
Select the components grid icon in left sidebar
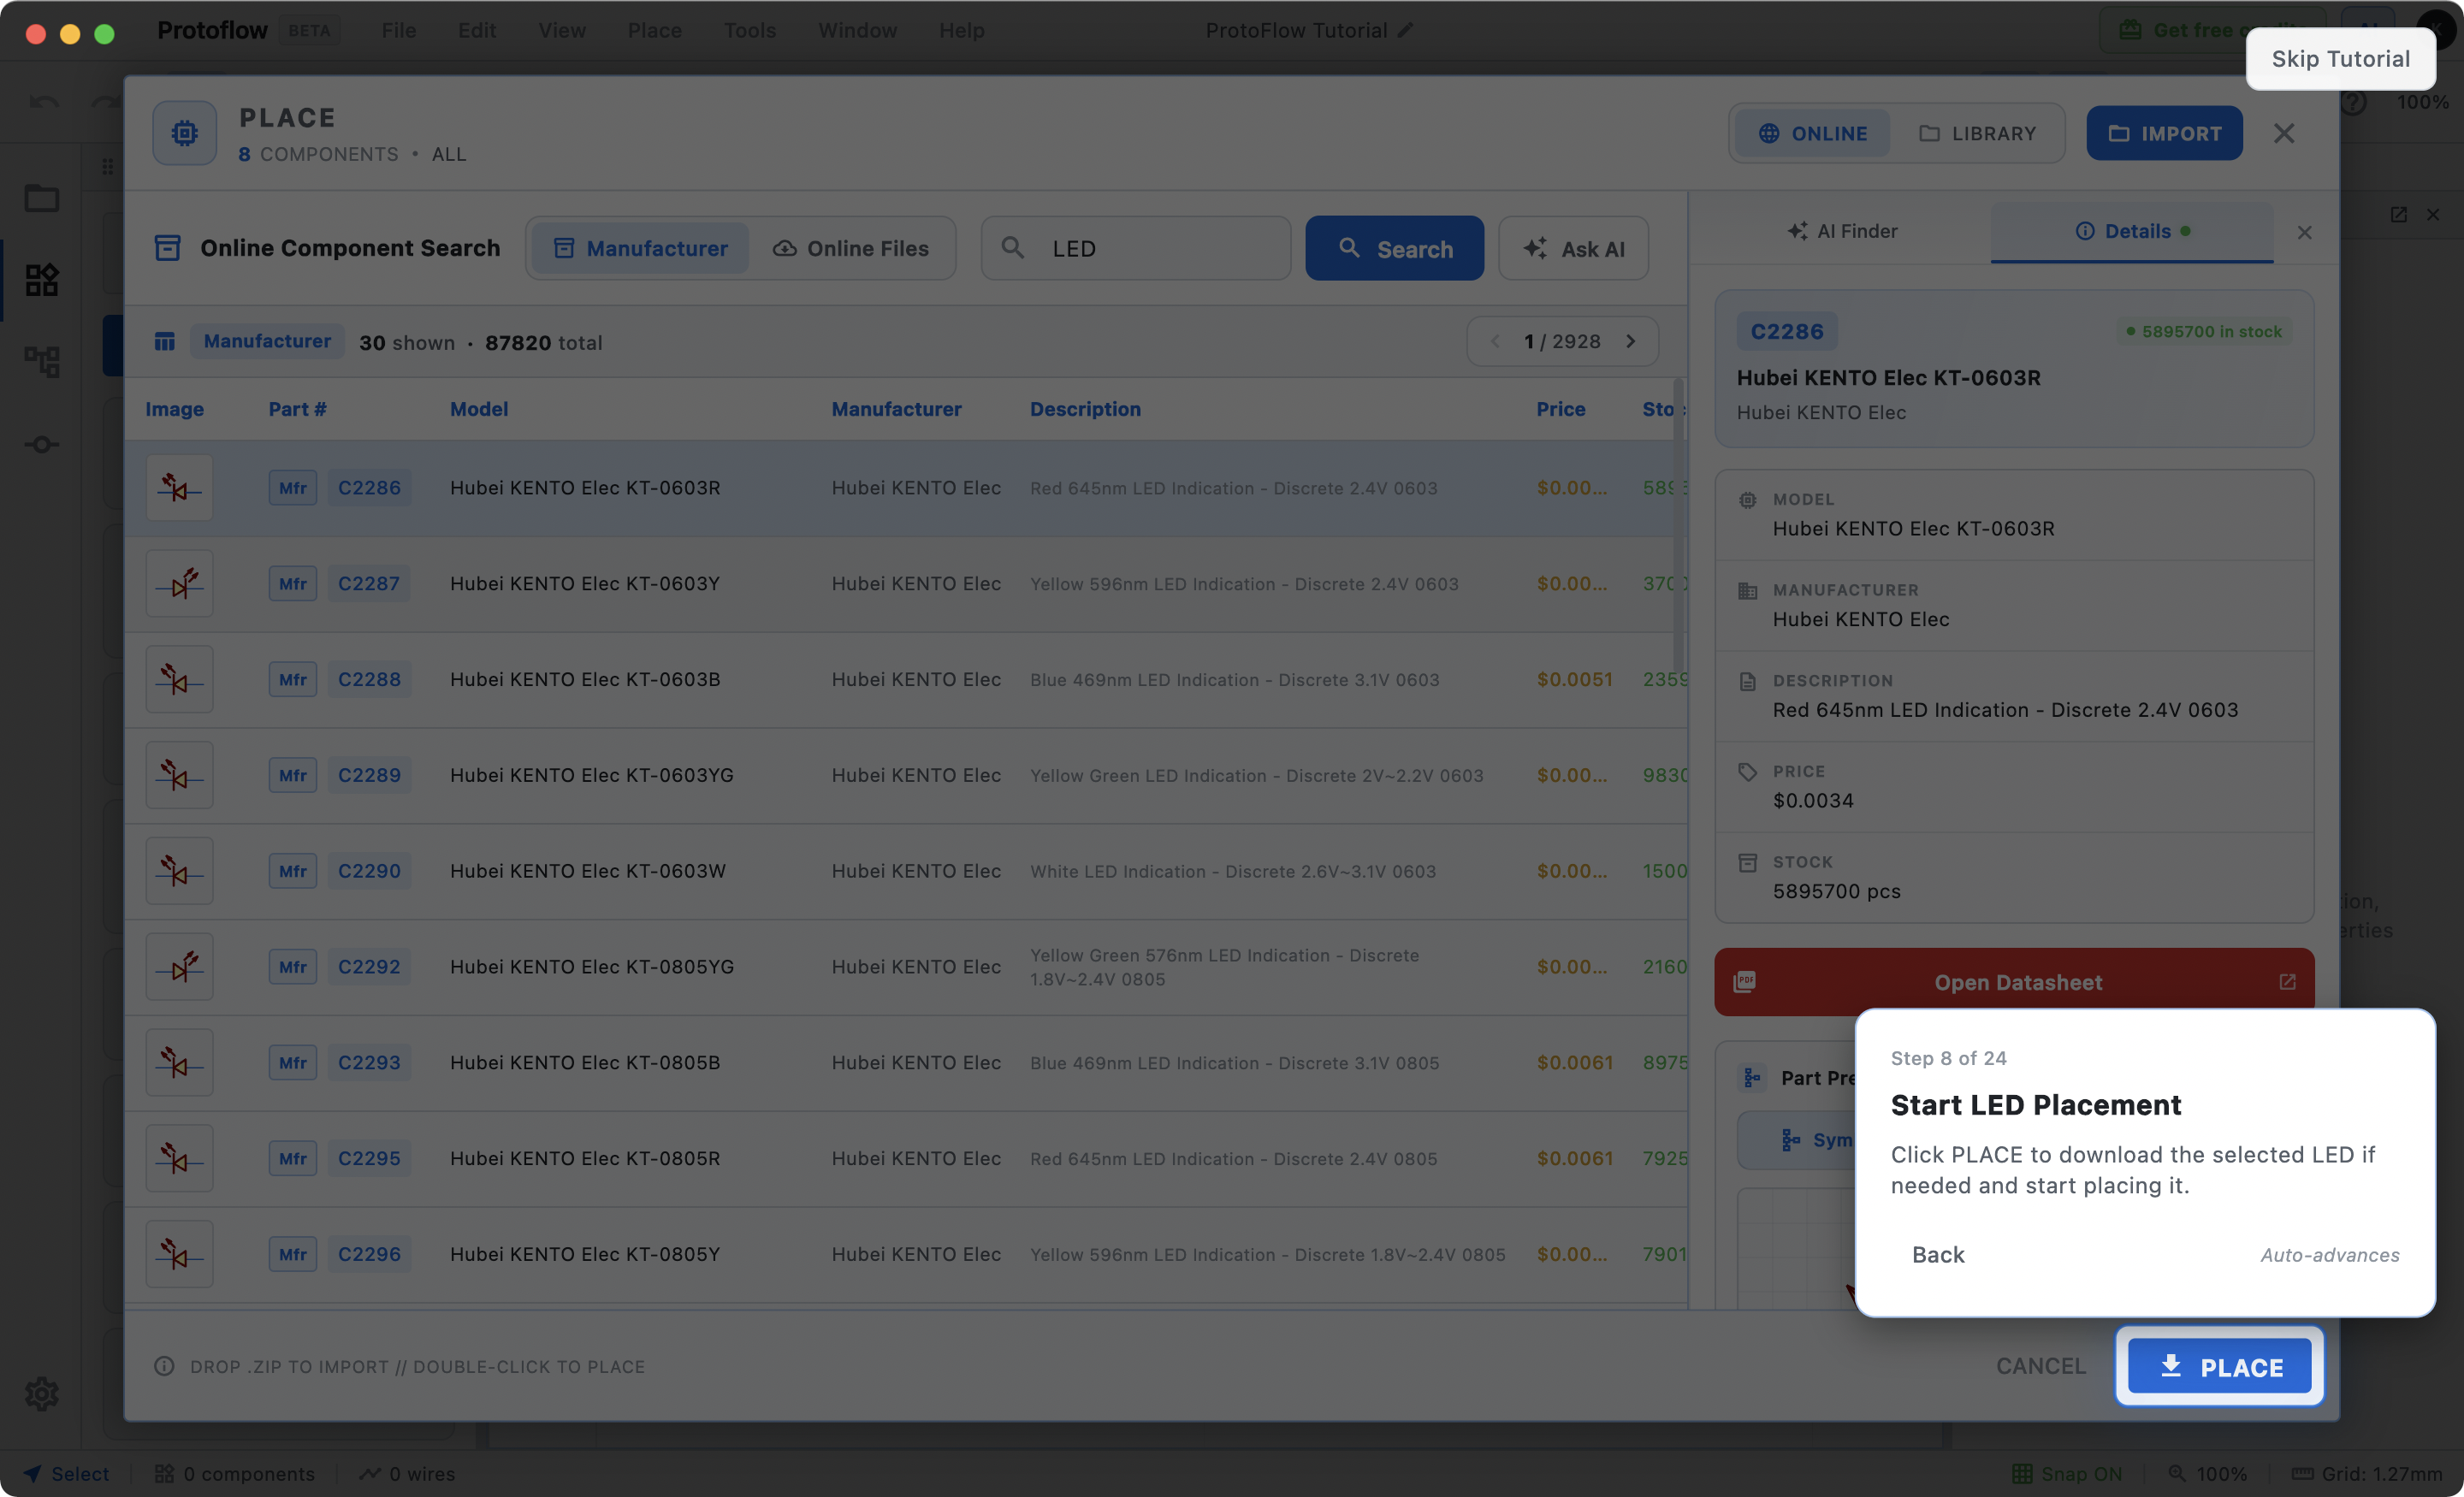click(x=41, y=279)
